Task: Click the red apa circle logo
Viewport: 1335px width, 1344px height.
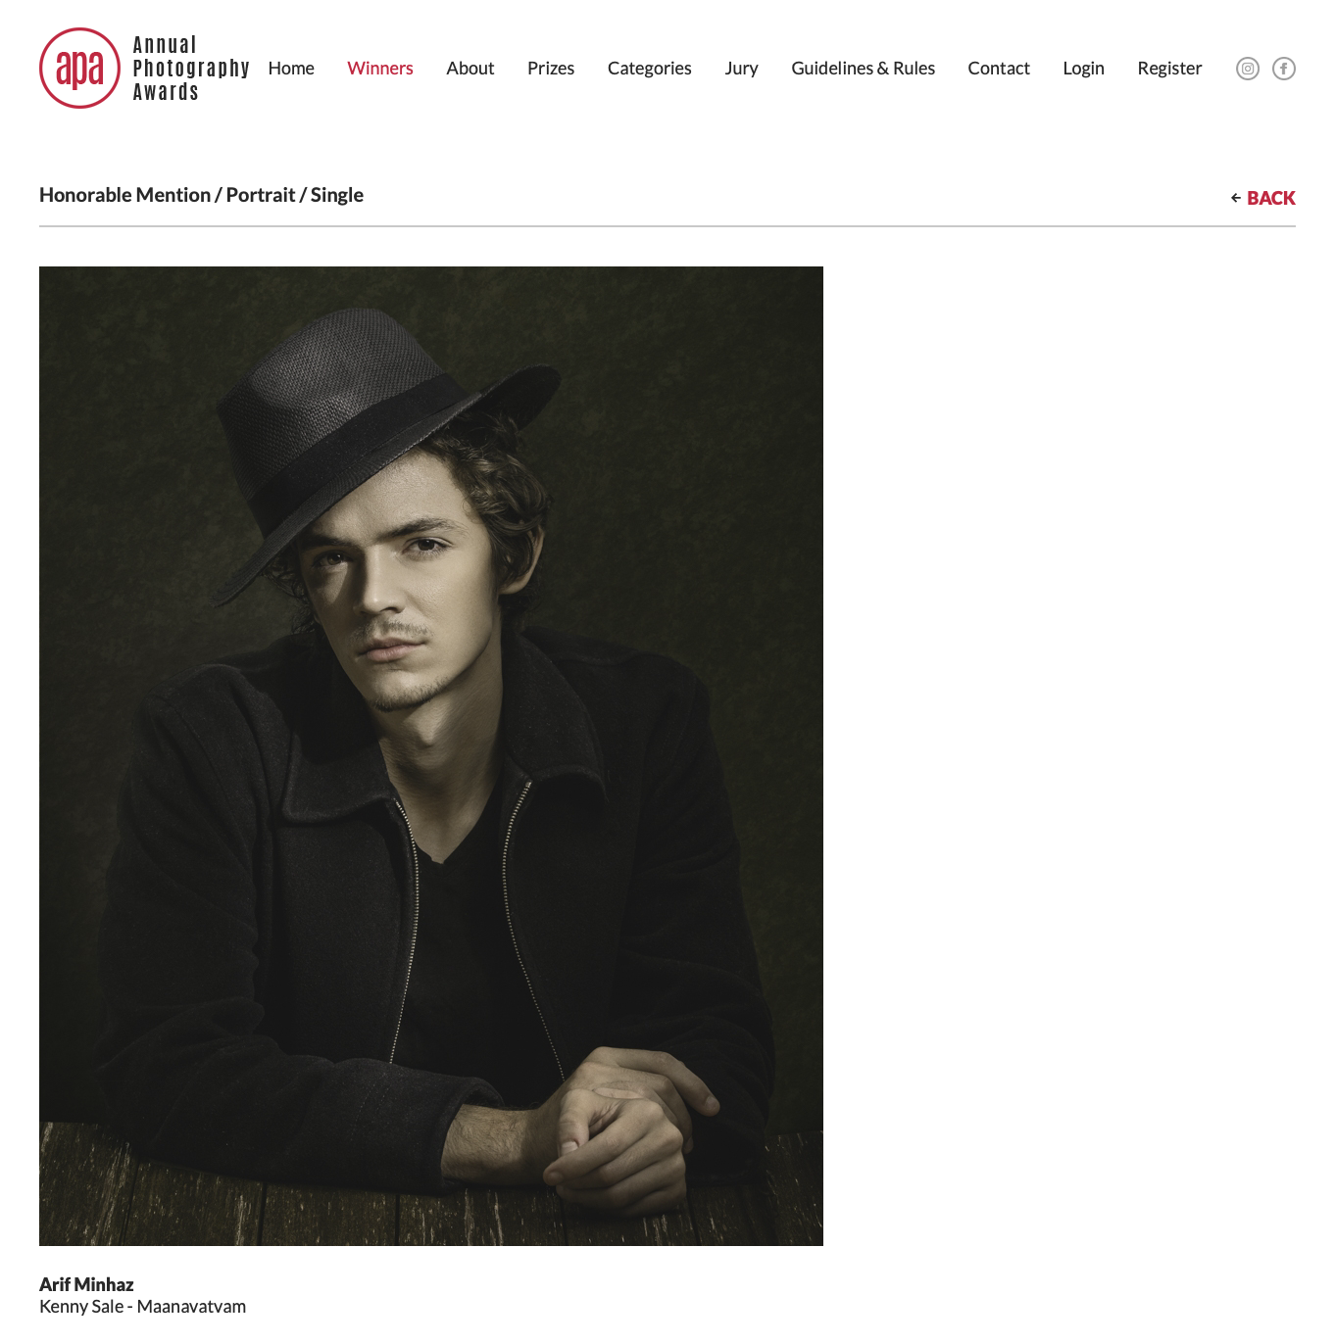Action: point(79,68)
